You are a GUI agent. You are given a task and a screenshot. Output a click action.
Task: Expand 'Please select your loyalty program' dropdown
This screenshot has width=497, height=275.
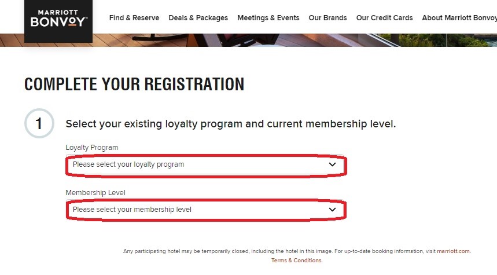tap(205, 164)
